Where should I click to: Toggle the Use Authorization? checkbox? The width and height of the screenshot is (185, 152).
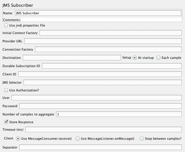point(6,90)
